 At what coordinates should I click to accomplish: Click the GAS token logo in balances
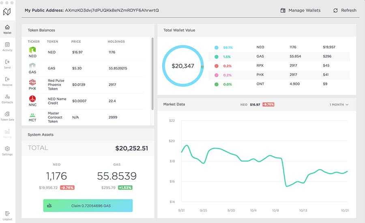coord(32,65)
